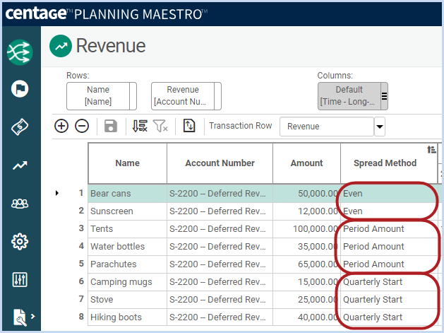Viewport: 444px width, 333px height.
Task: Sort by the Amount column header
Action: [x=306, y=163]
